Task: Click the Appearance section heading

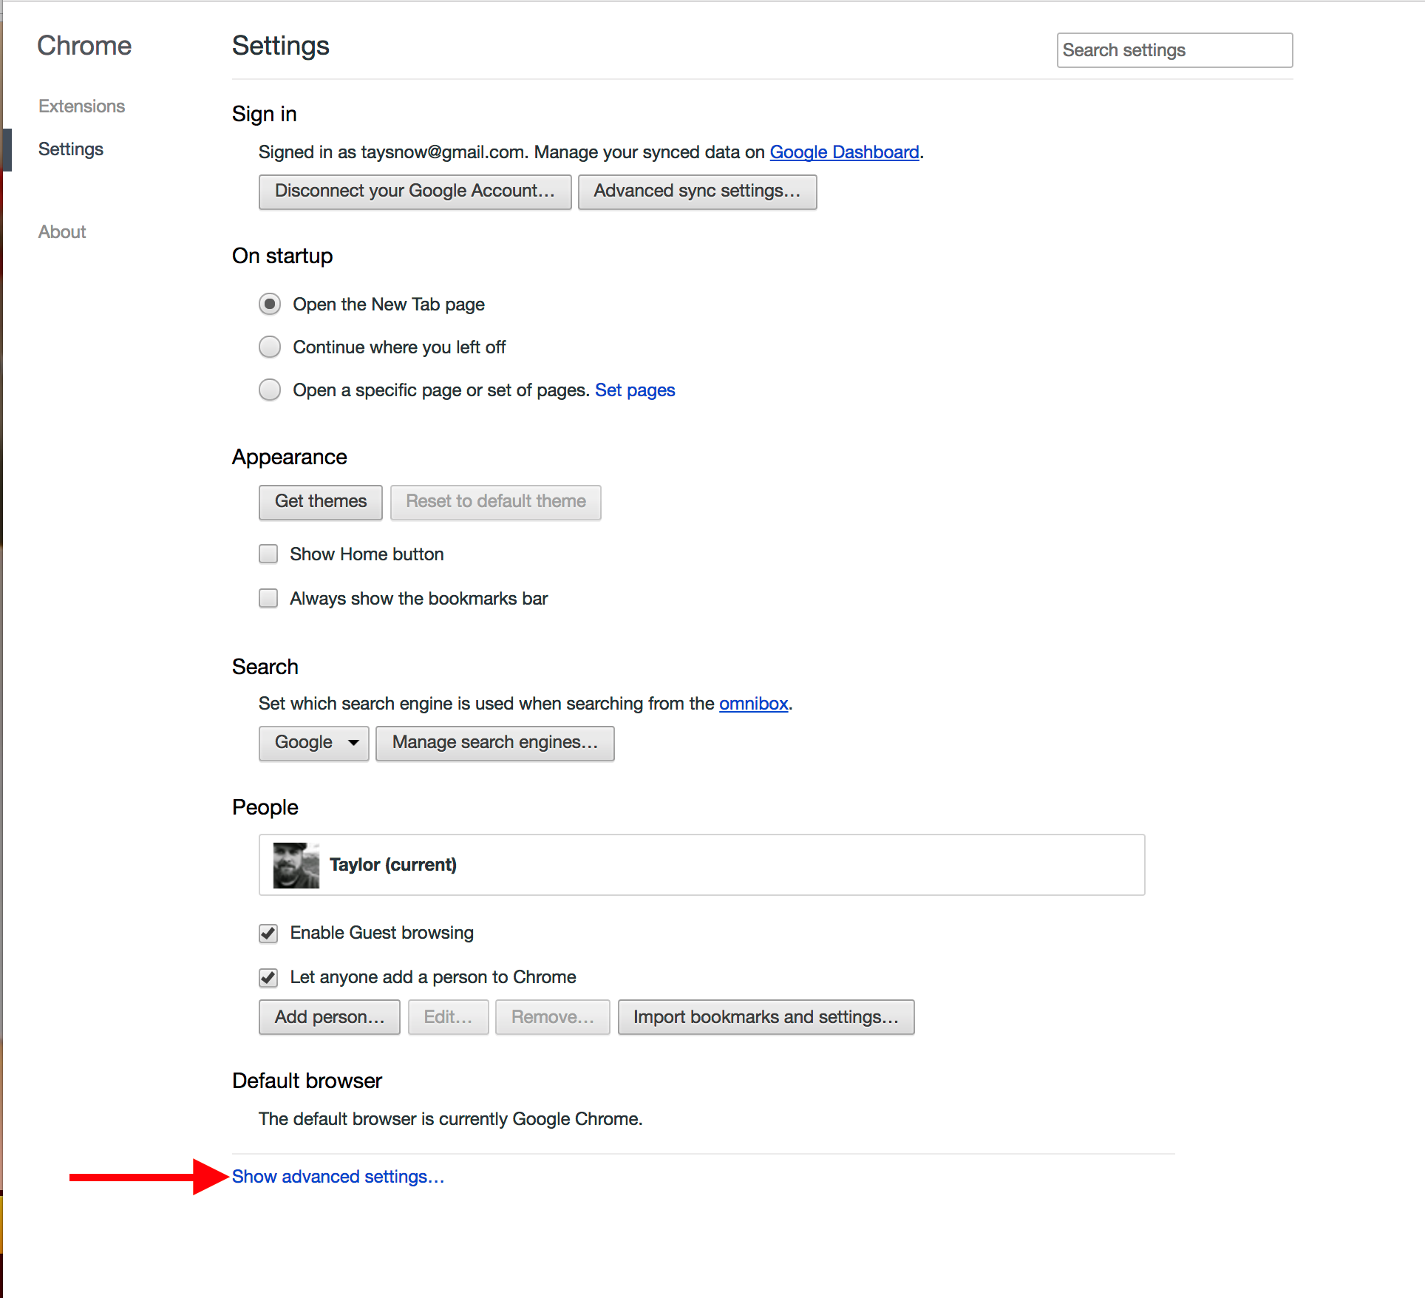Action: tap(290, 457)
